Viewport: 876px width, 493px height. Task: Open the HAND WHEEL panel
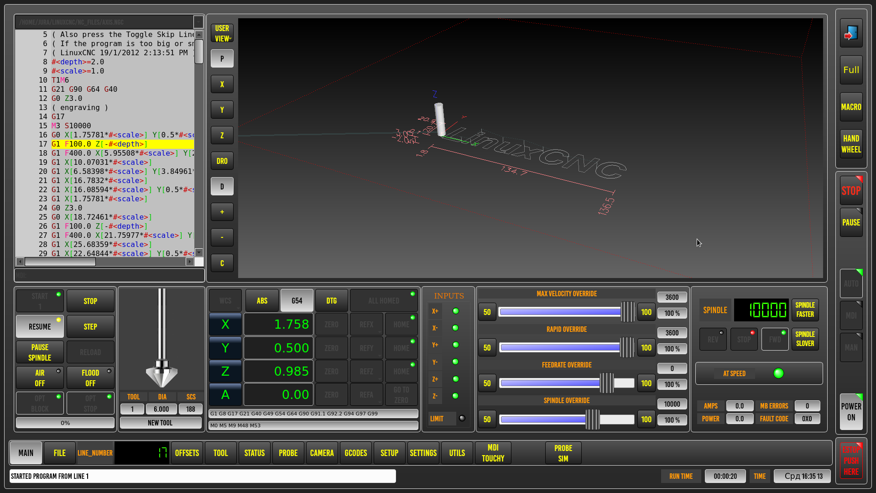click(851, 144)
